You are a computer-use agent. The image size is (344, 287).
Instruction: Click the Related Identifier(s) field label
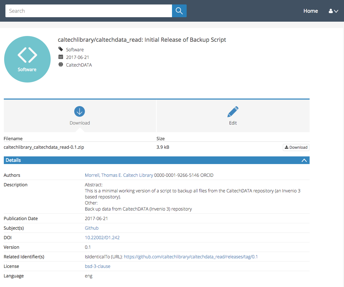point(24,257)
